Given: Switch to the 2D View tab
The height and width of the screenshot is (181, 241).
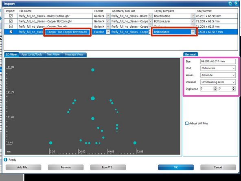Looking at the screenshot, I should (11, 55).
